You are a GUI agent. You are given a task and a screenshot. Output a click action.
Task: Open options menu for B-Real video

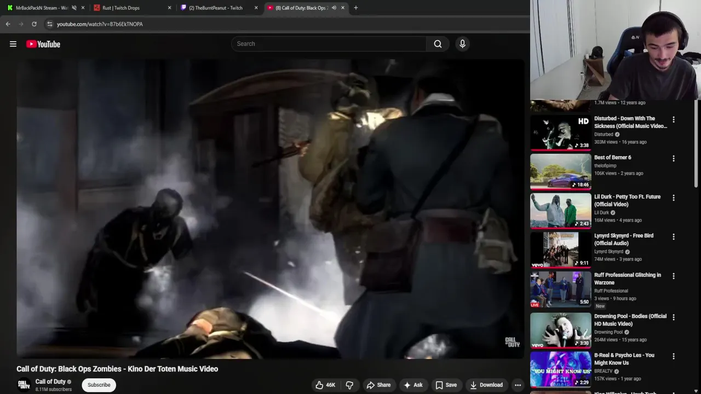pyautogui.click(x=674, y=356)
